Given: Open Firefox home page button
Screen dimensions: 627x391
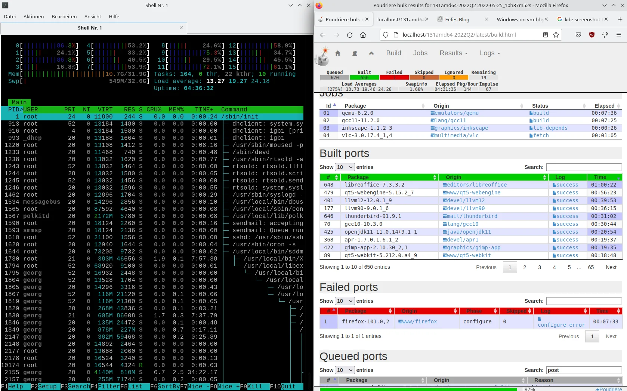Looking at the screenshot, I should tap(363, 35).
